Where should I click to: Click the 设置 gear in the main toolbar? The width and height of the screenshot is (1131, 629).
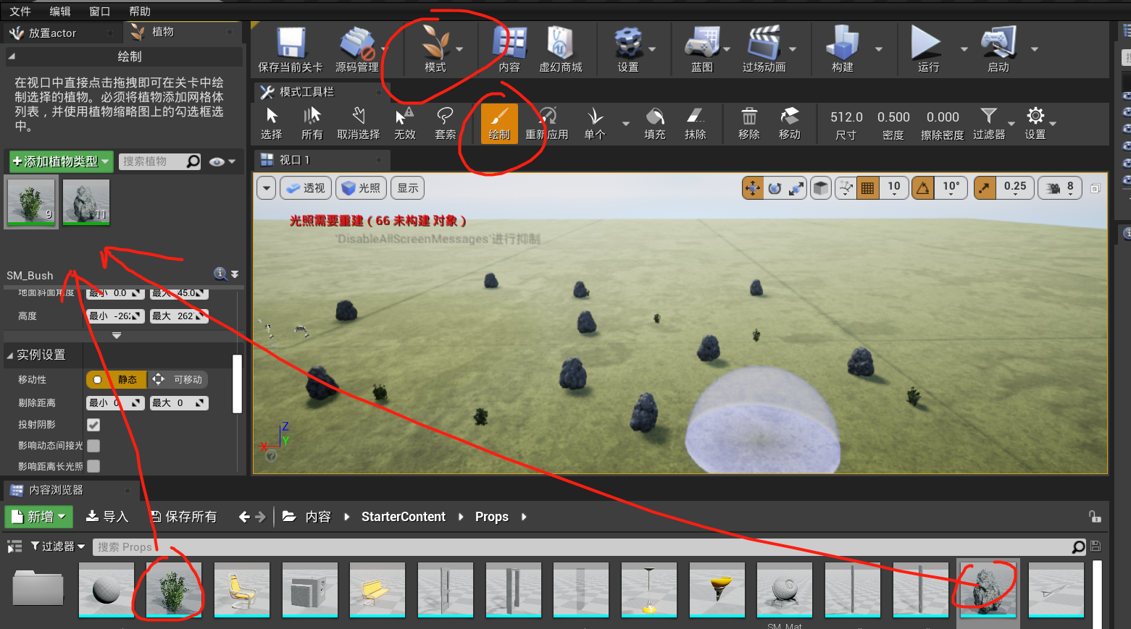(627, 49)
